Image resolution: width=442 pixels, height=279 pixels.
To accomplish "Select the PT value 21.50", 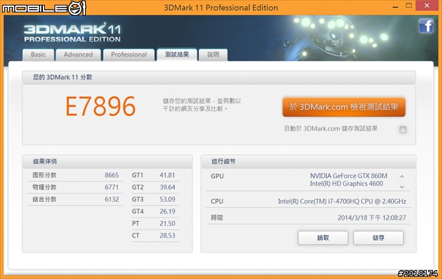I will click(167, 224).
